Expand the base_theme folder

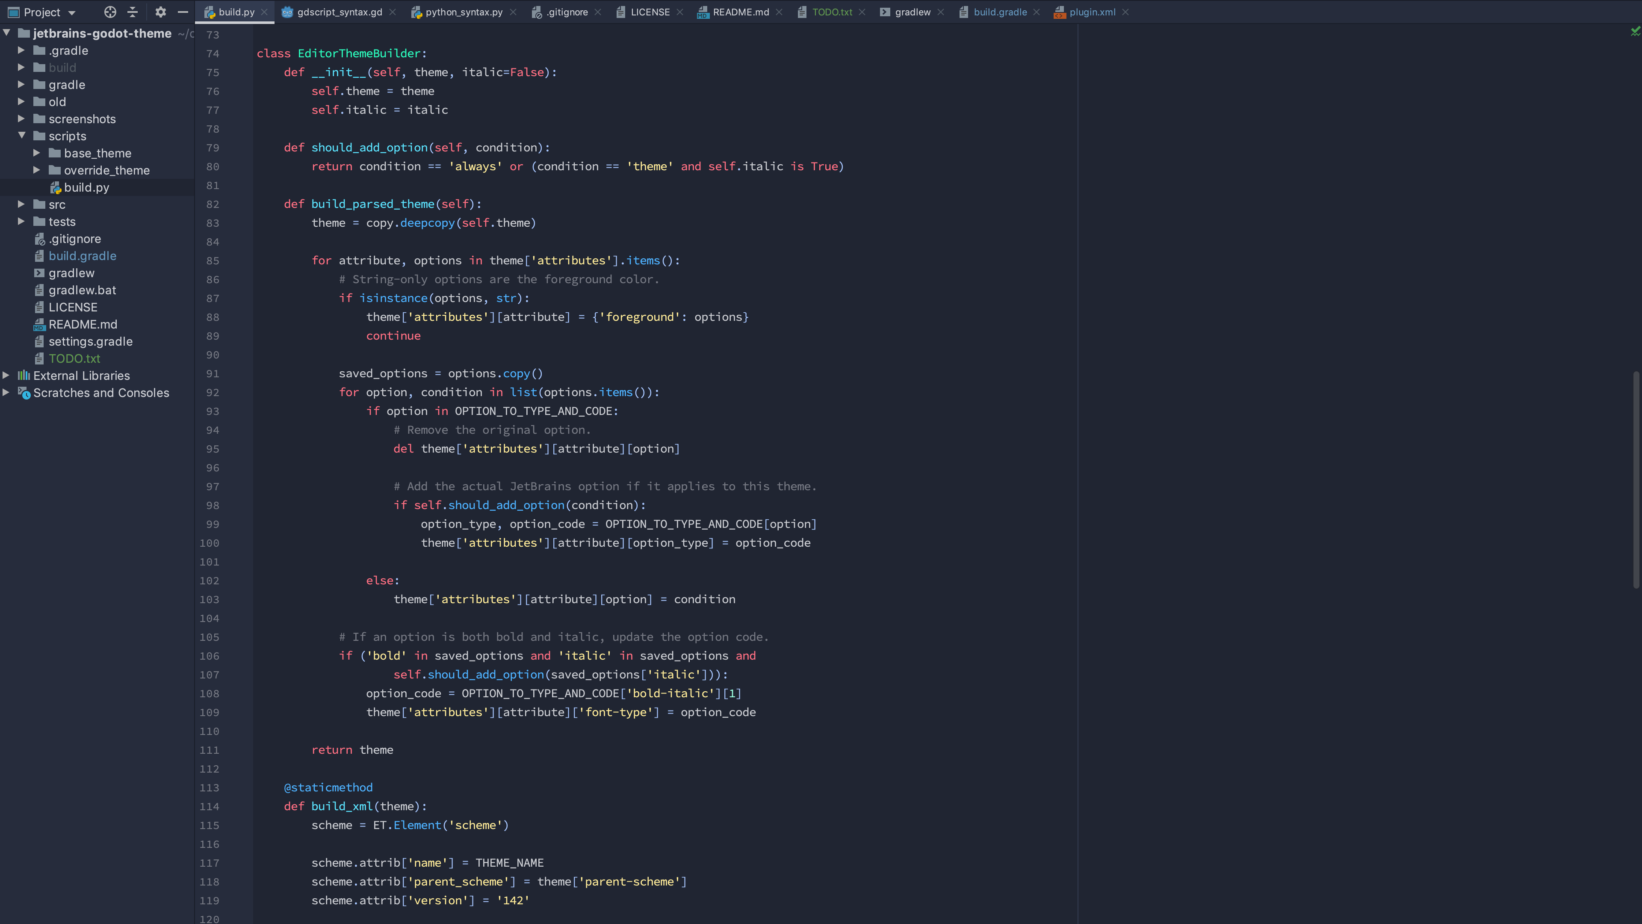36,153
